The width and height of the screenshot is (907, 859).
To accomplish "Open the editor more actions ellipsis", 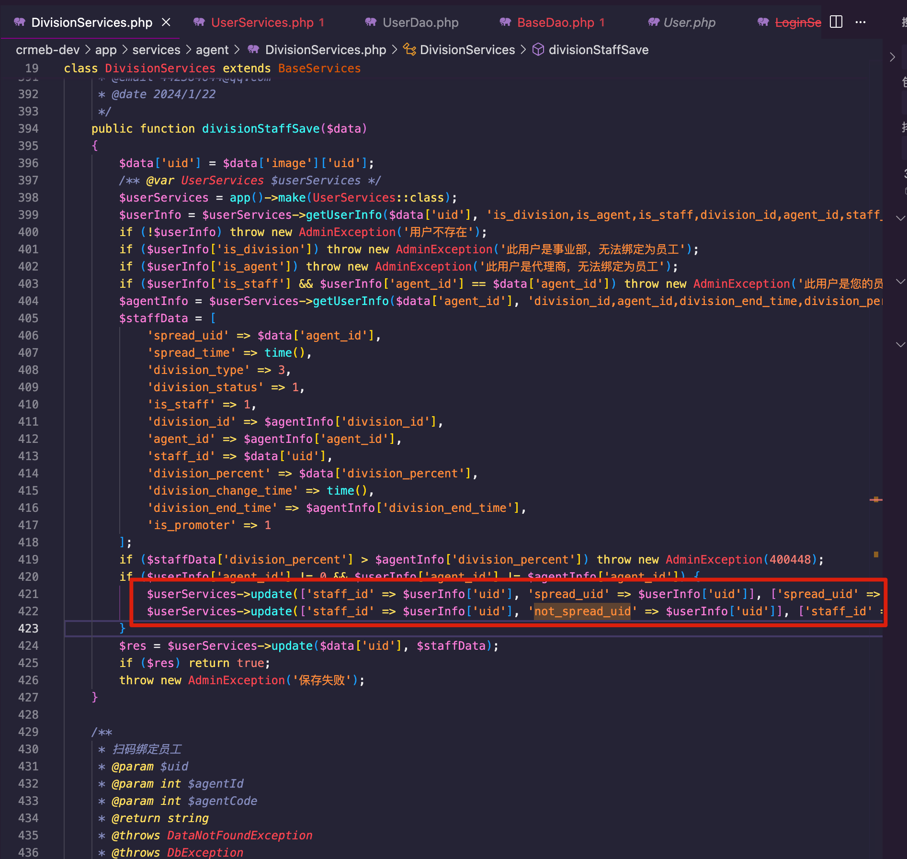I will tap(861, 22).
